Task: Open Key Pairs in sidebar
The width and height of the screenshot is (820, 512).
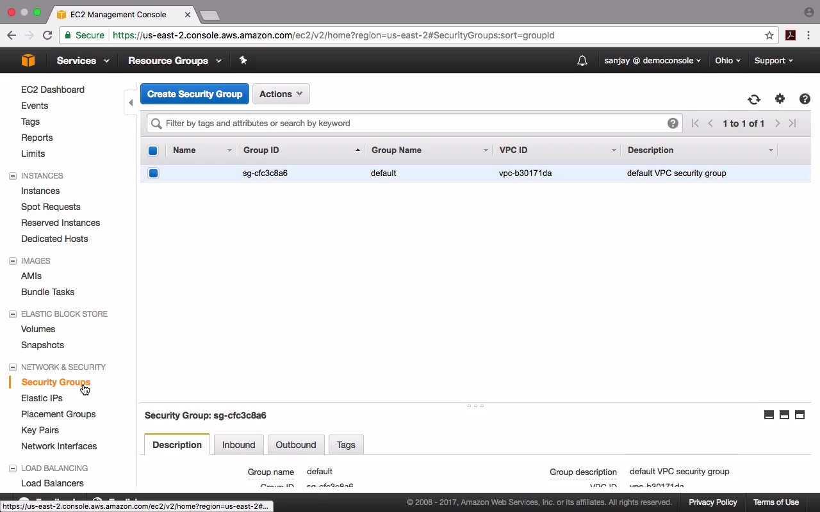Action: pyautogui.click(x=40, y=430)
